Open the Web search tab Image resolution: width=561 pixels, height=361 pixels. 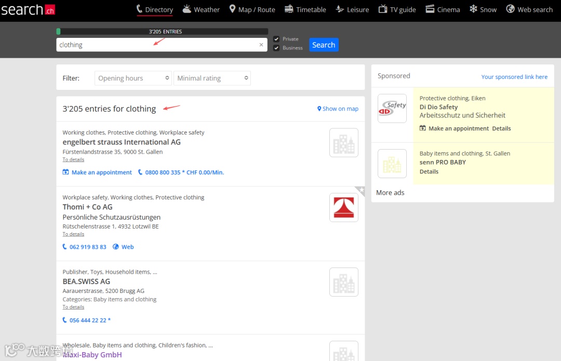pos(529,10)
